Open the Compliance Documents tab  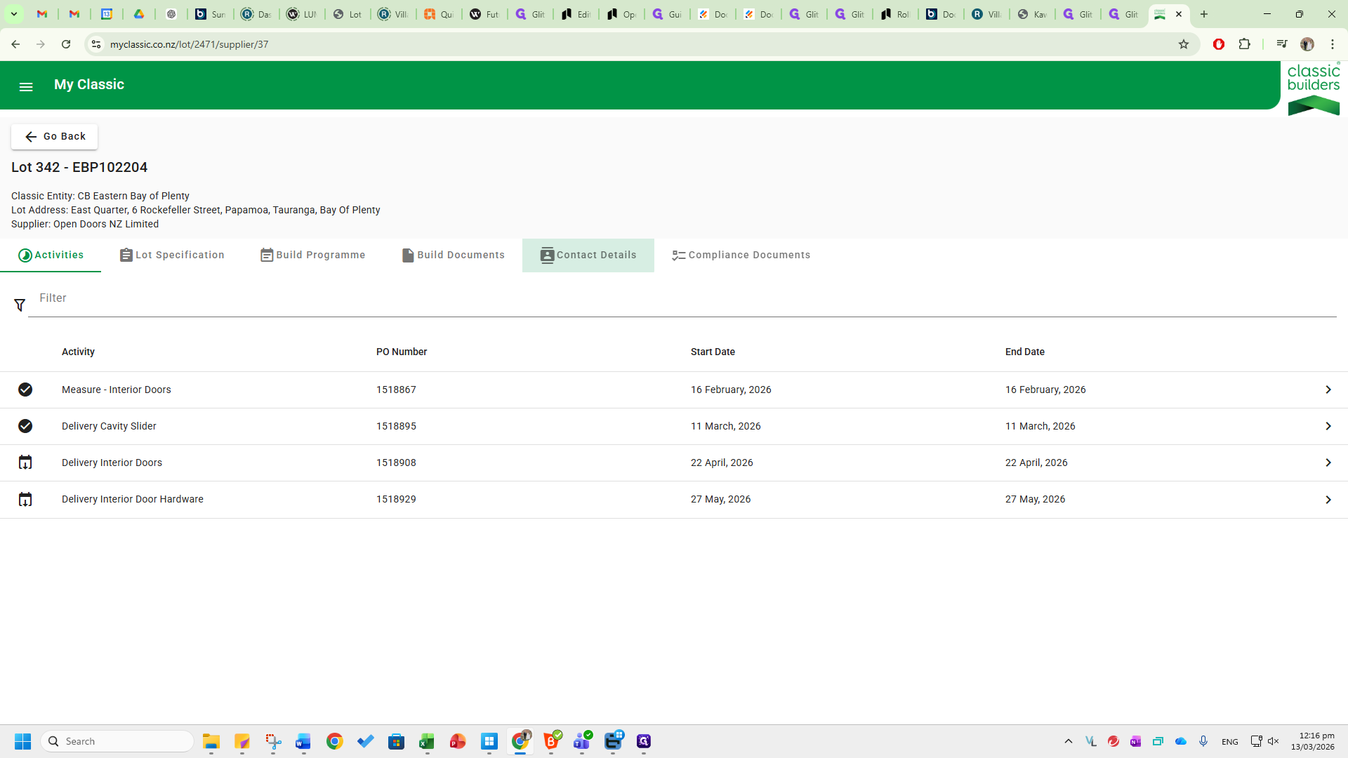(x=741, y=255)
